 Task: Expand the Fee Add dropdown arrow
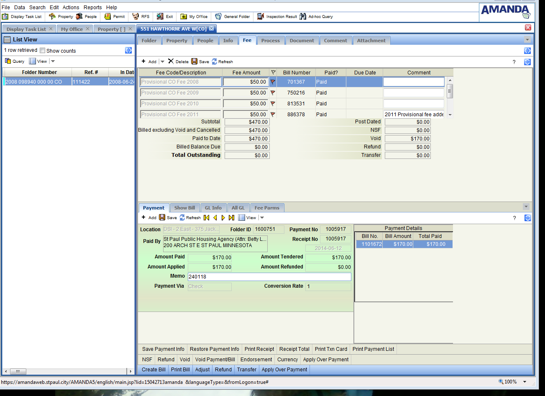(x=162, y=62)
